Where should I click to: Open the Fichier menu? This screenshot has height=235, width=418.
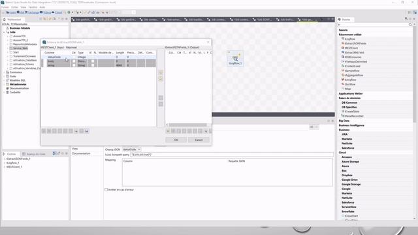[5, 7]
